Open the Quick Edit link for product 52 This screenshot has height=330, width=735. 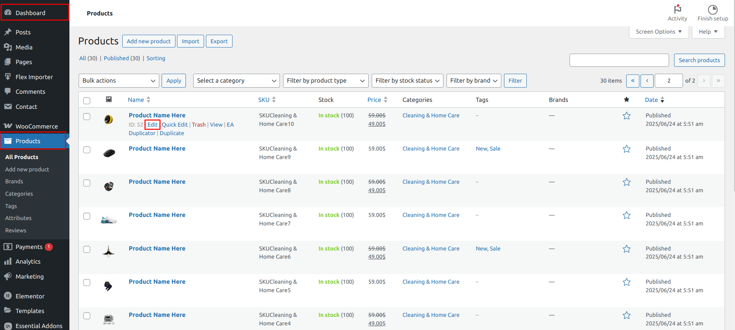pyautogui.click(x=175, y=125)
